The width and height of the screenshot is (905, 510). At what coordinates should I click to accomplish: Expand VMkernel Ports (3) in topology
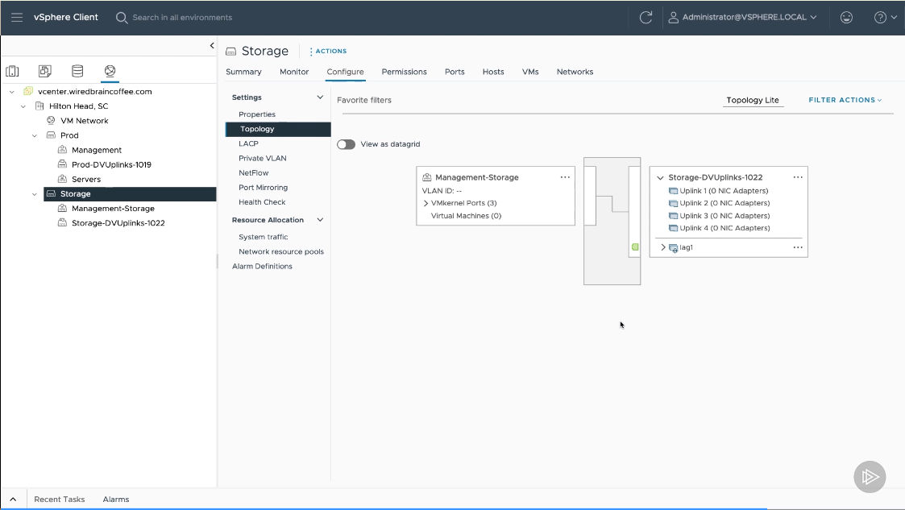(x=426, y=204)
